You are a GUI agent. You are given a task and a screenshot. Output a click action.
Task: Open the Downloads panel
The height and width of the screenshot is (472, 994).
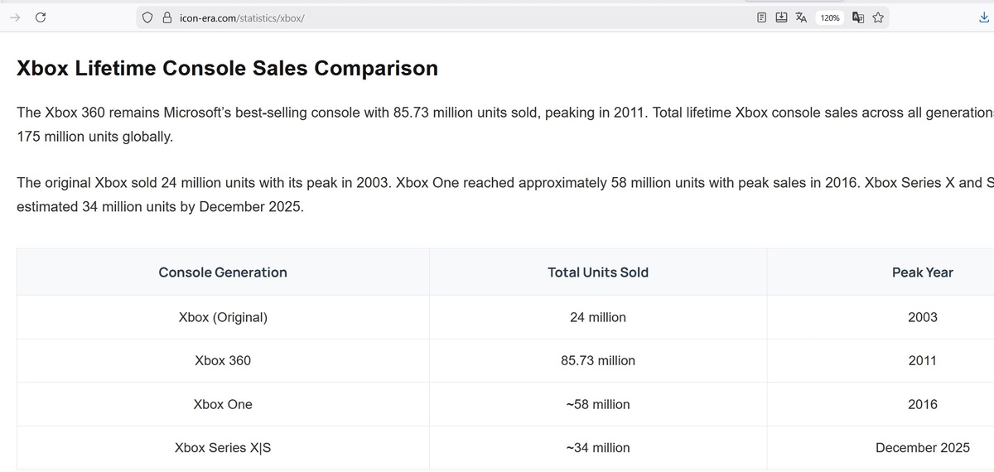click(x=984, y=17)
